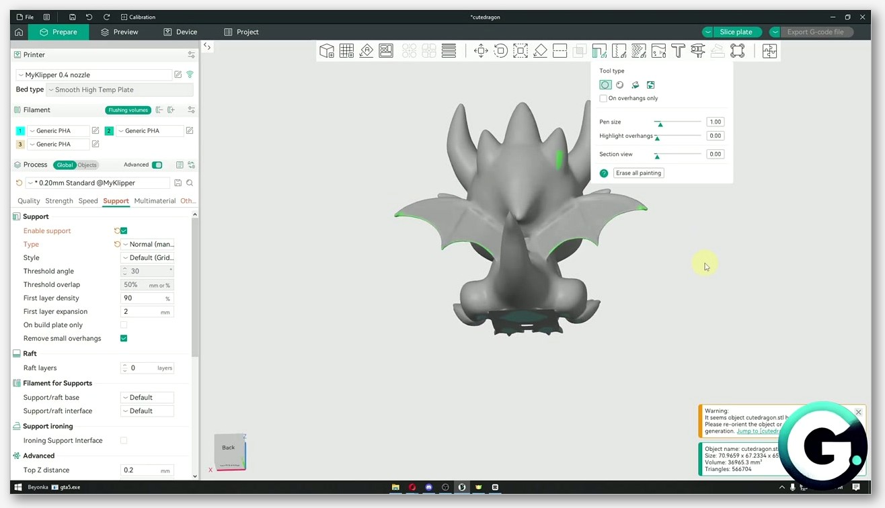The height and width of the screenshot is (508, 885).
Task: Uncheck the Enable support checkbox
Action: point(124,231)
